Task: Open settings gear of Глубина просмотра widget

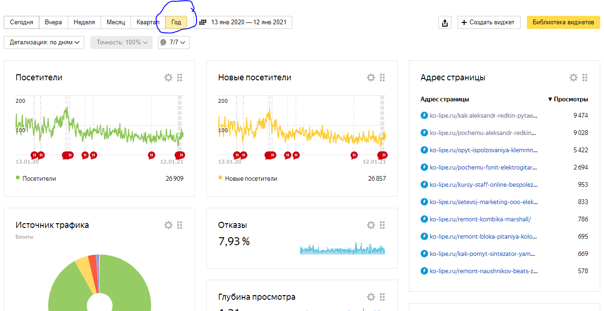Action: click(x=371, y=297)
